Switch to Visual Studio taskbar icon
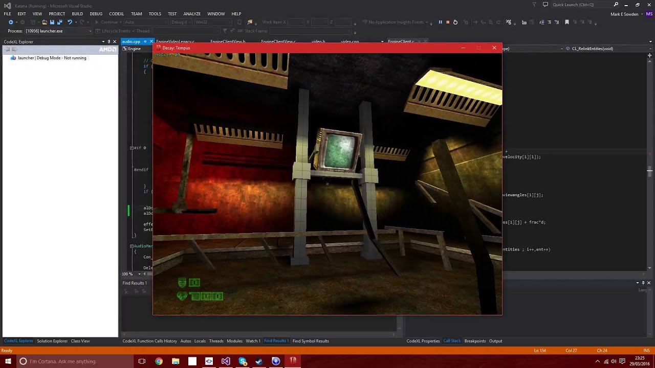This screenshot has height=368, width=655. [x=226, y=361]
